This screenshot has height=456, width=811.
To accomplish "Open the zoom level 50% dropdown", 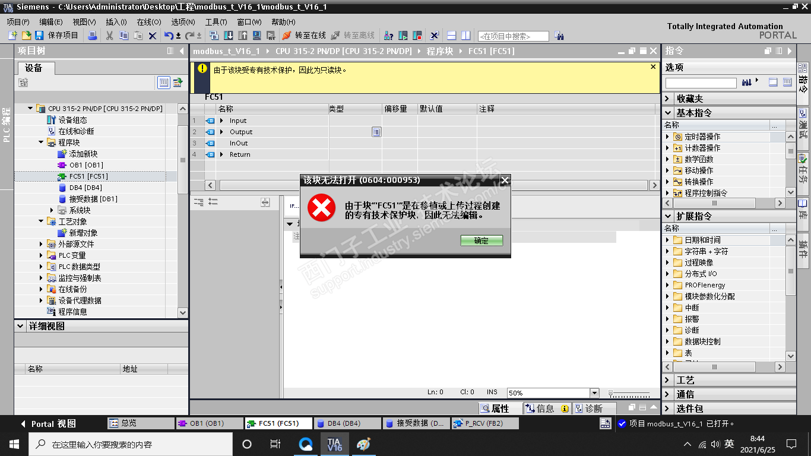I will [x=594, y=393].
